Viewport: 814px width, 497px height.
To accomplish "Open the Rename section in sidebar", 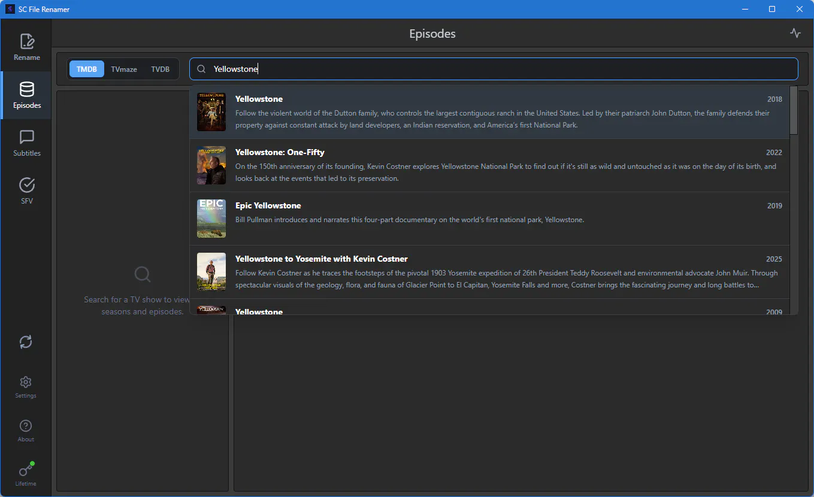I will (x=26, y=47).
